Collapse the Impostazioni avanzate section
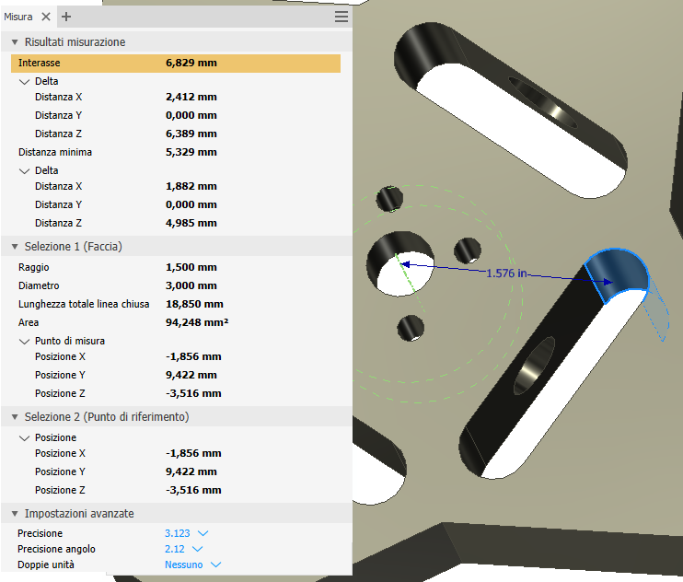The width and height of the screenshot is (683, 582). pyautogui.click(x=15, y=514)
